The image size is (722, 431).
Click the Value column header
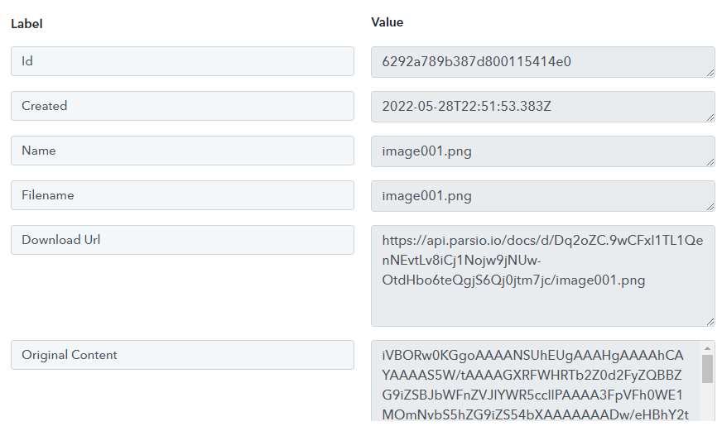pyautogui.click(x=387, y=22)
